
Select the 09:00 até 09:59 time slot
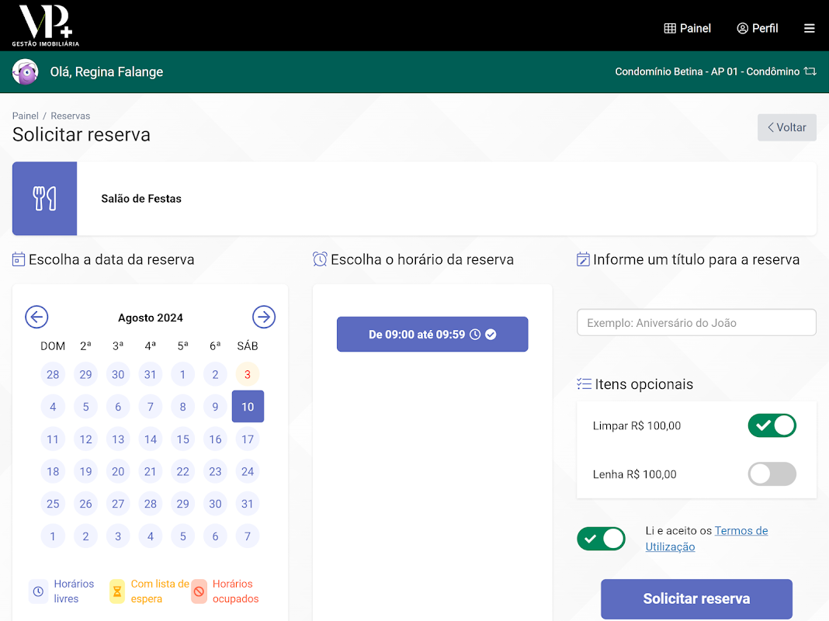(432, 334)
